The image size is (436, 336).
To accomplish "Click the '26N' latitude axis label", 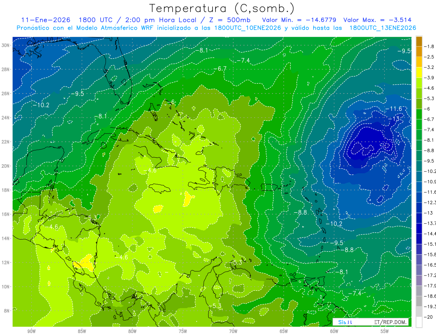I will pos(5,94).
